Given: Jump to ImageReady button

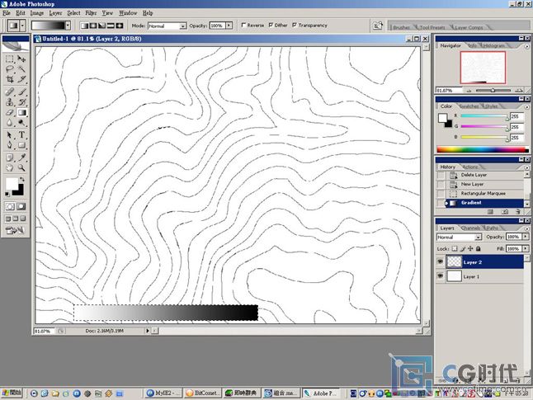Looking at the screenshot, I should [15, 230].
